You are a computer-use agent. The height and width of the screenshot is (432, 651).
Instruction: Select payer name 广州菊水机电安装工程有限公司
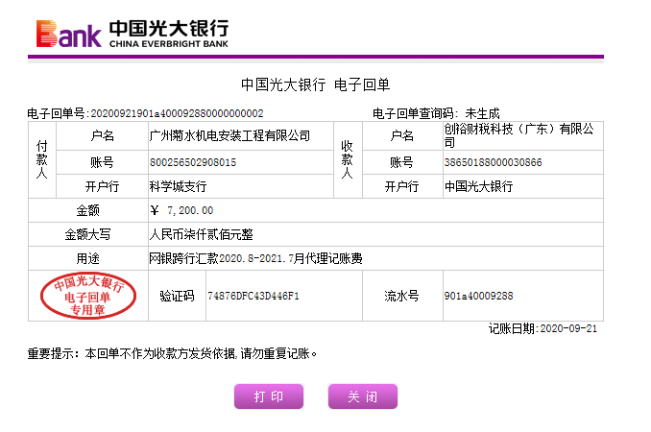point(229,135)
